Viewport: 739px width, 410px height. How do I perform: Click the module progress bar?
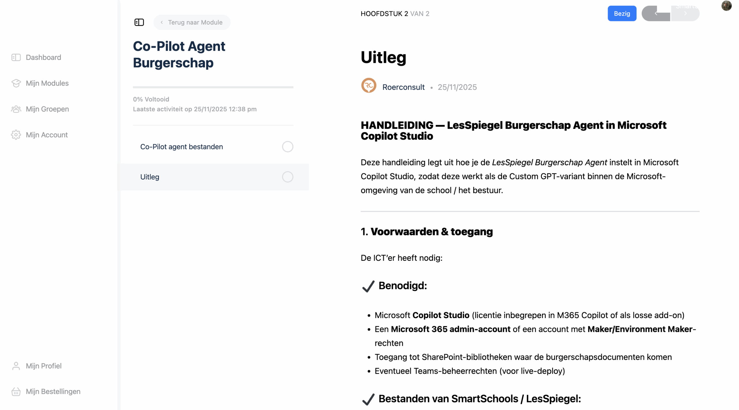click(x=213, y=87)
